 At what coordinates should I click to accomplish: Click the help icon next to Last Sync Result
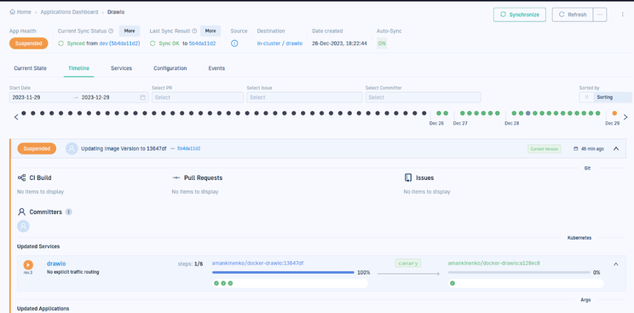click(194, 31)
